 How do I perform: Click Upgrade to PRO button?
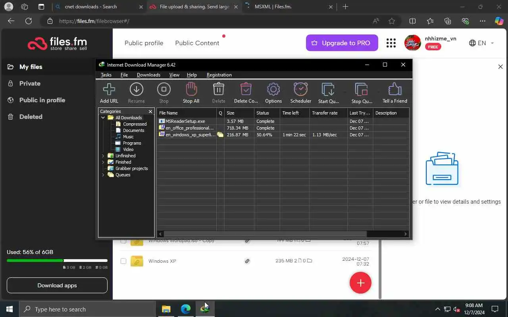pyautogui.click(x=342, y=43)
